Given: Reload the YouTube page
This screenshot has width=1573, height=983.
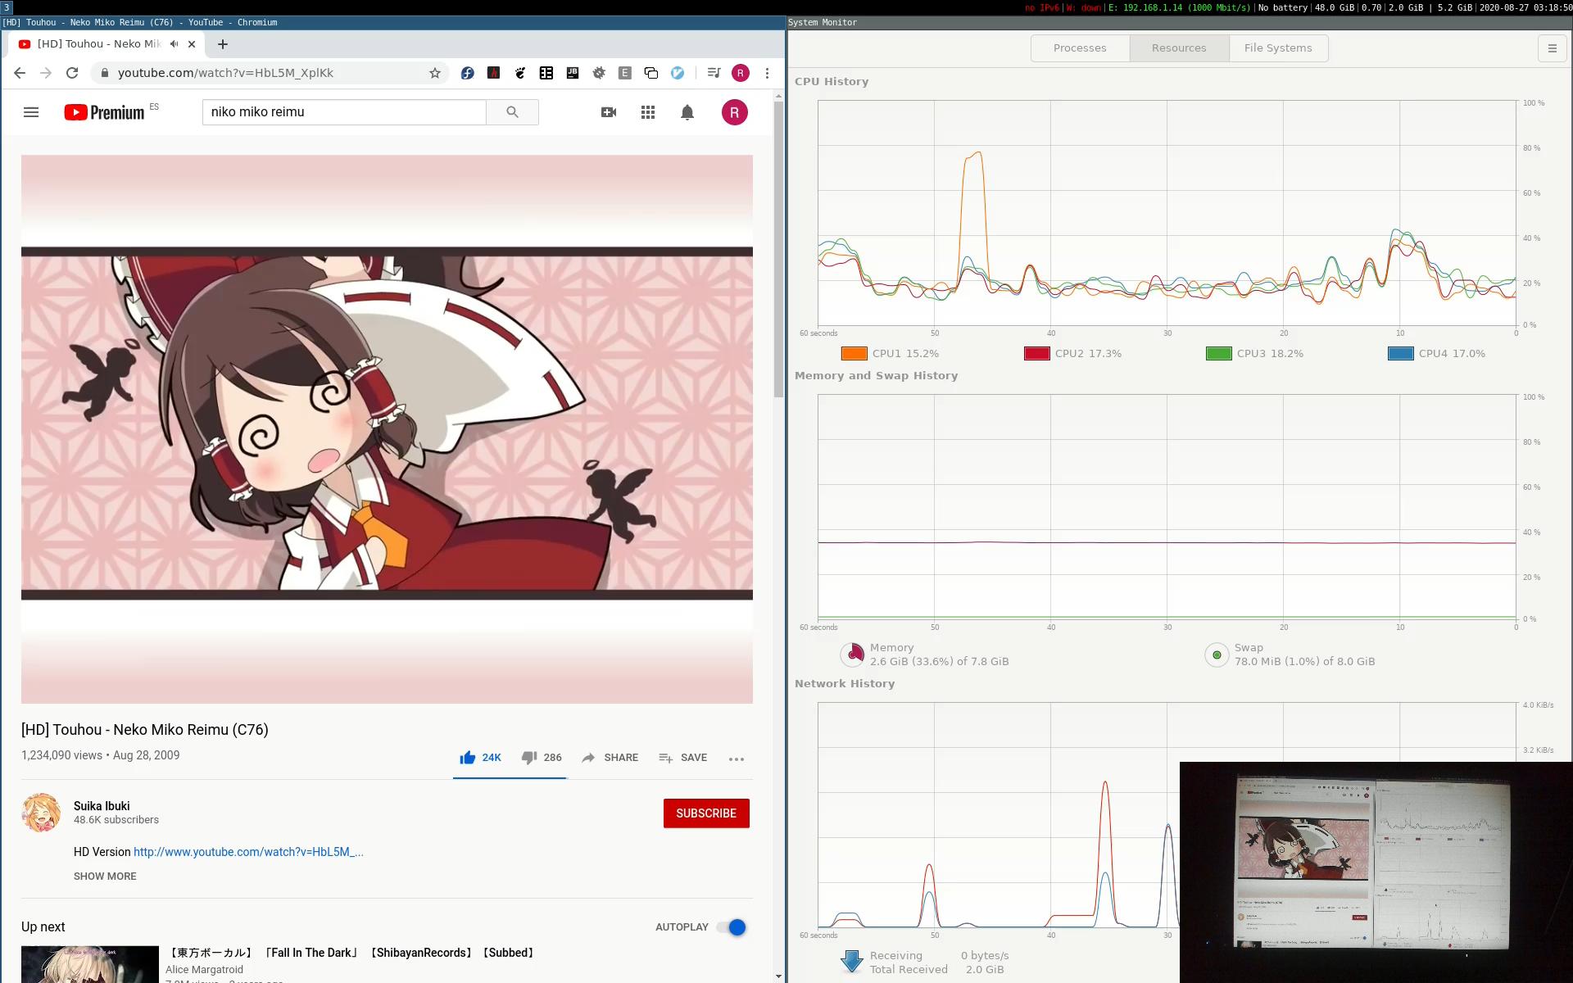Looking at the screenshot, I should point(72,73).
